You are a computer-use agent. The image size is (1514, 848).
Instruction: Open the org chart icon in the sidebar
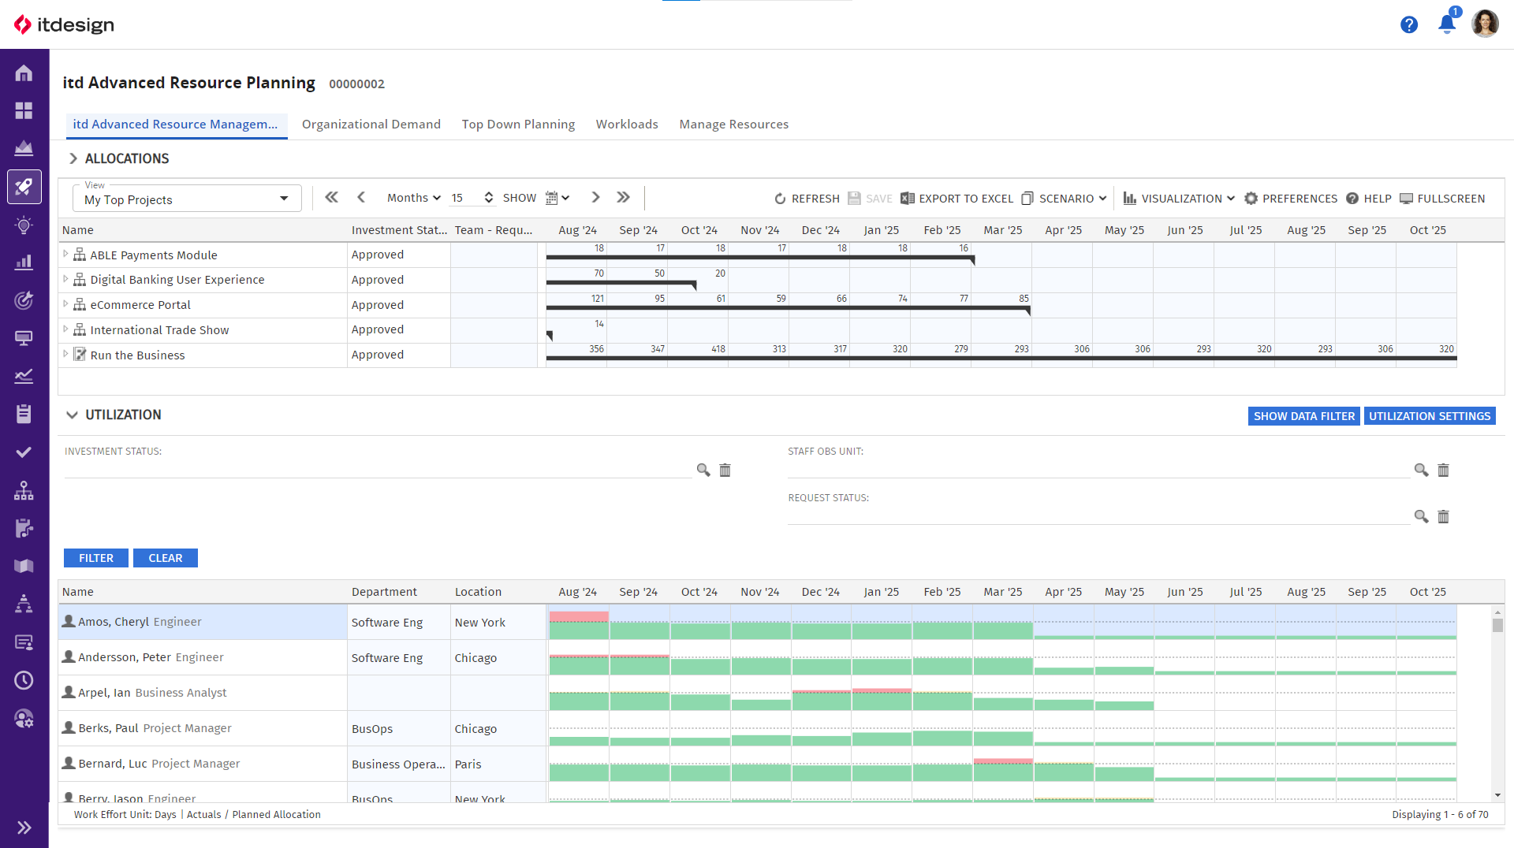pos(24,490)
